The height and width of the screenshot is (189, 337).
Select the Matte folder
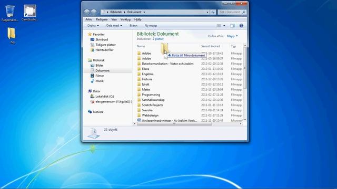(x=146, y=90)
